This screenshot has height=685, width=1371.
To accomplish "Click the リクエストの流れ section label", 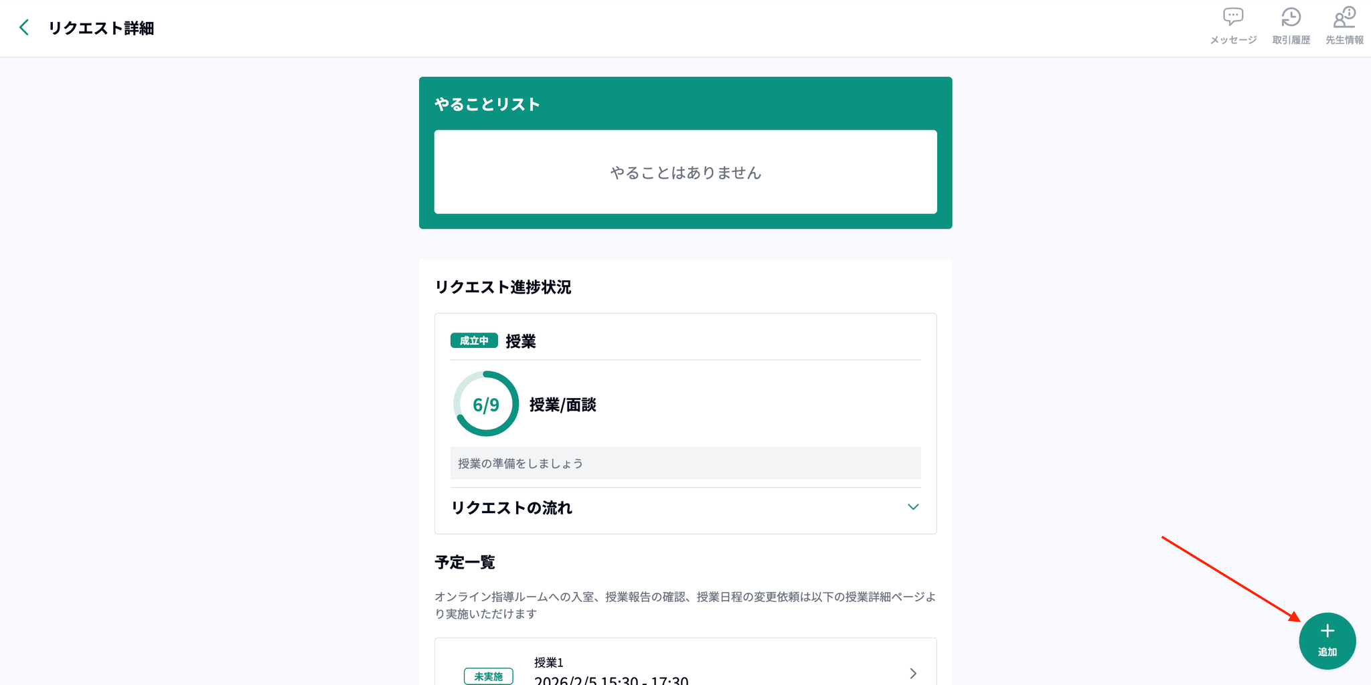I will pos(512,508).
